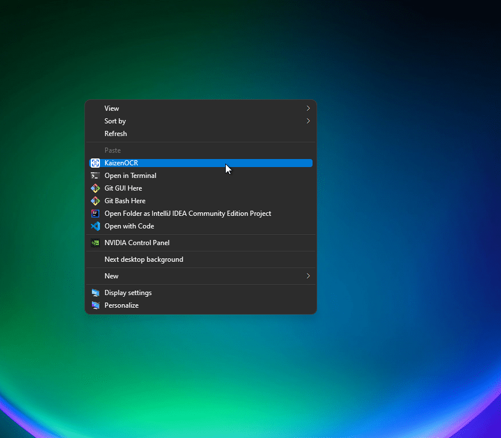
Task: Click the NVIDIA Control Panel icon
Action: [x=95, y=243]
